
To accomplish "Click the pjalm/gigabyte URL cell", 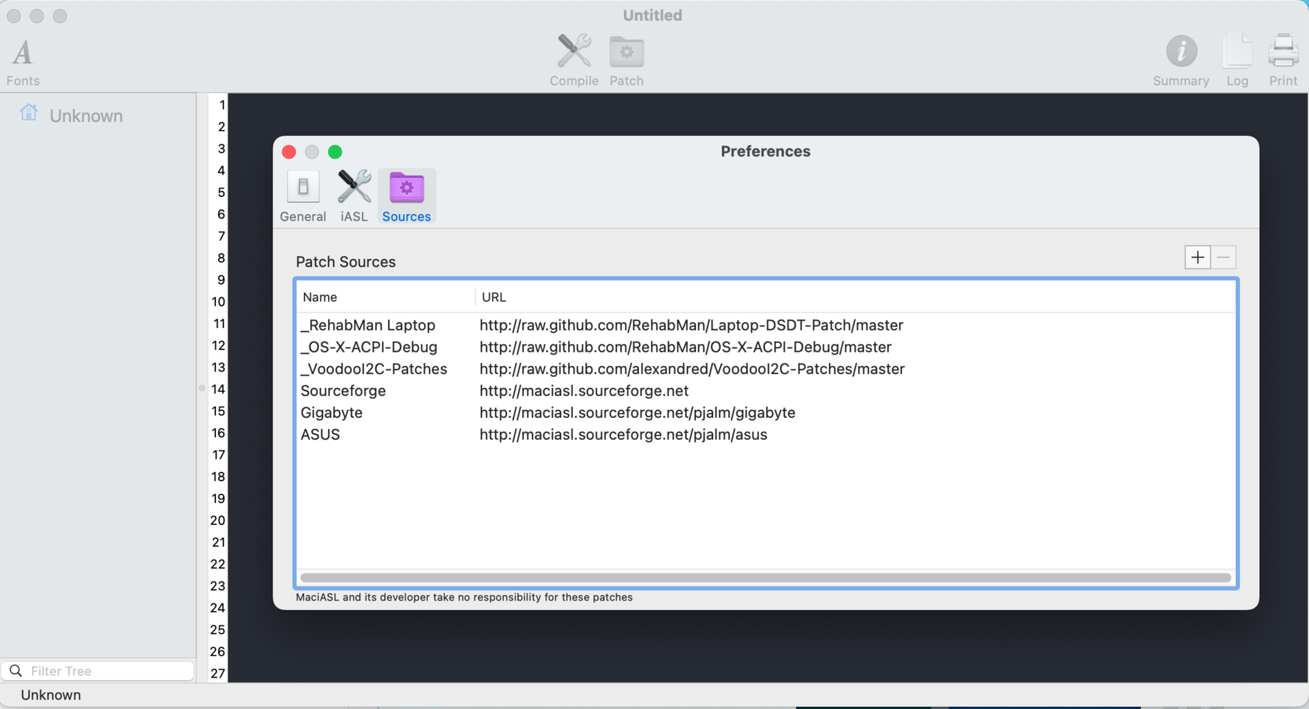I will tap(637, 412).
